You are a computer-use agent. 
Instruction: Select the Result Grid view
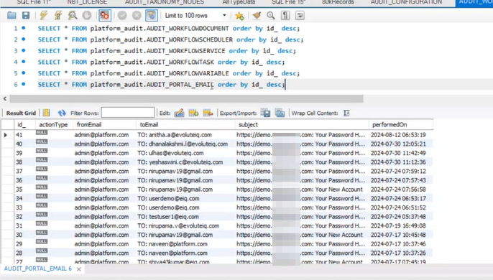click(x=21, y=113)
